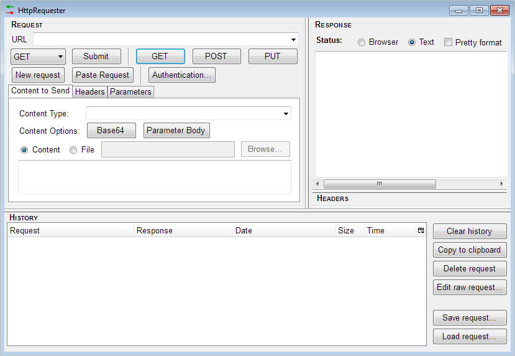Click the response scrollbar right arrow
The height and width of the screenshot is (356, 515).
pos(502,184)
